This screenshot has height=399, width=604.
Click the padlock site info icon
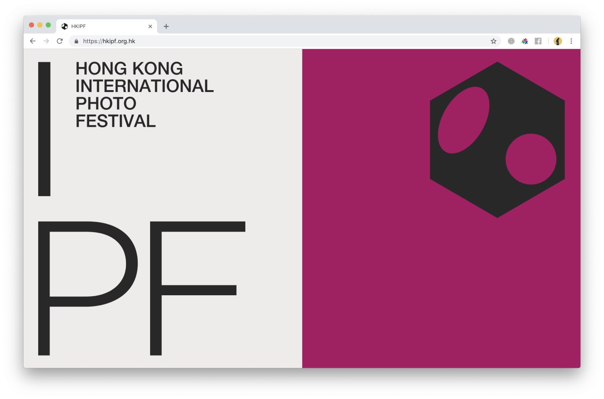click(x=76, y=41)
